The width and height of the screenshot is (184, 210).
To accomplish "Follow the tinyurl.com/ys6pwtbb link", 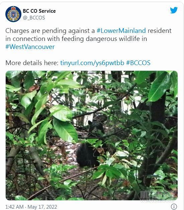I will pyautogui.click(x=92, y=63).
